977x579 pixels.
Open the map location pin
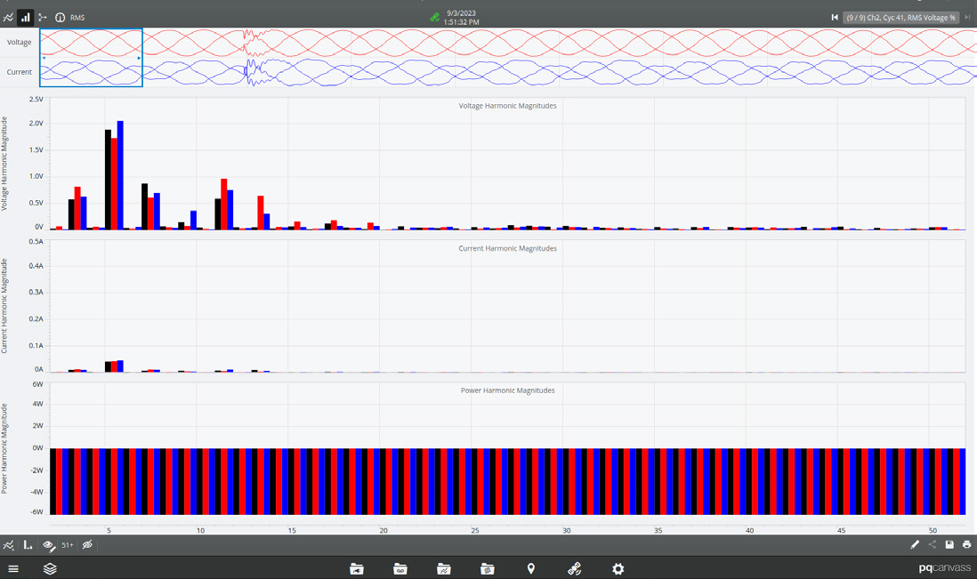pos(531,569)
